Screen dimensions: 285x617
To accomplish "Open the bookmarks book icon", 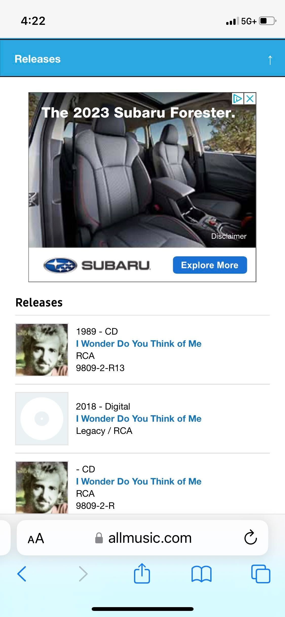I will [x=201, y=574].
